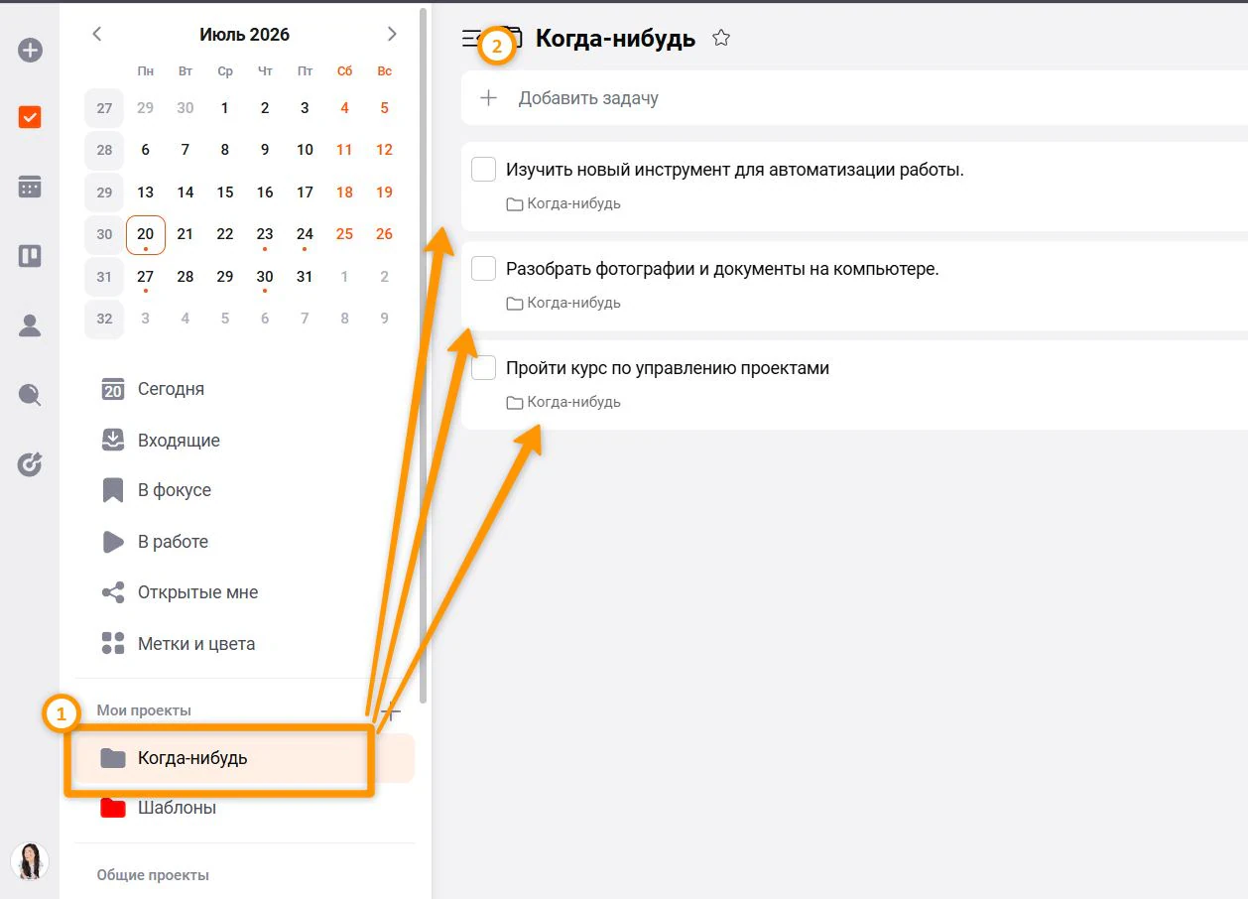Open the kanban board icon in rail
Image resolution: width=1248 pixels, height=899 pixels.
click(x=30, y=256)
